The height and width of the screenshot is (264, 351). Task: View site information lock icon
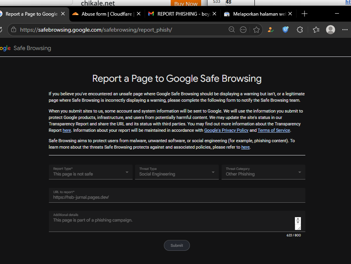14,30
